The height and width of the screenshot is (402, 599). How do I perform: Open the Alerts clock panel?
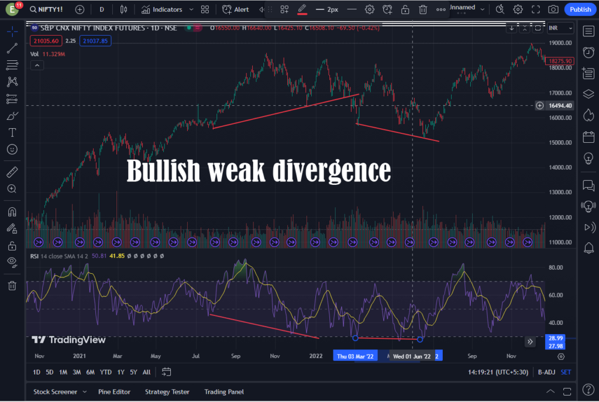tap(588, 52)
